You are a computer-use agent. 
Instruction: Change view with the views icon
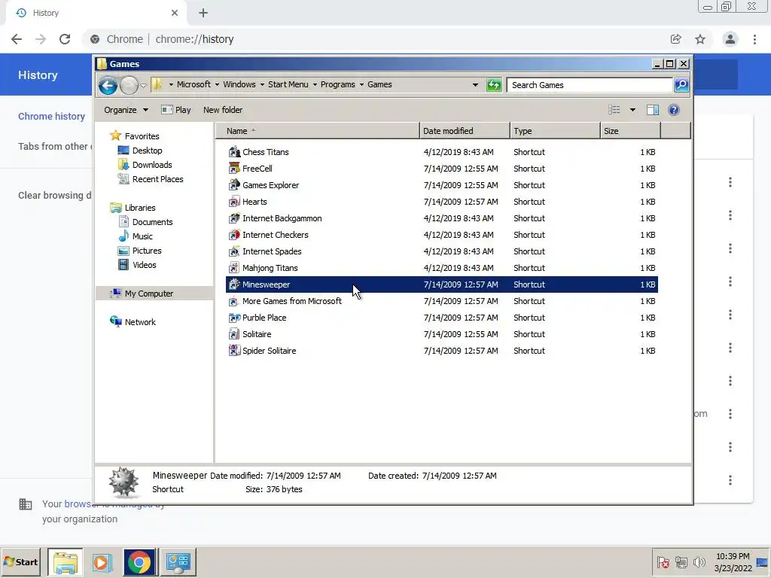click(614, 110)
